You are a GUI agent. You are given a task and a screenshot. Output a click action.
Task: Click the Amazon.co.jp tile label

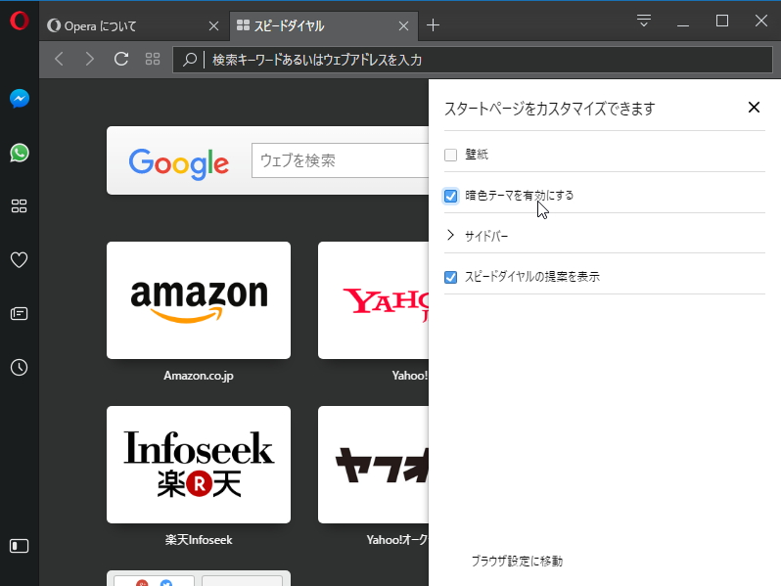point(199,376)
